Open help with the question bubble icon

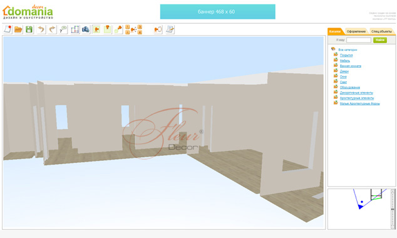63,29
